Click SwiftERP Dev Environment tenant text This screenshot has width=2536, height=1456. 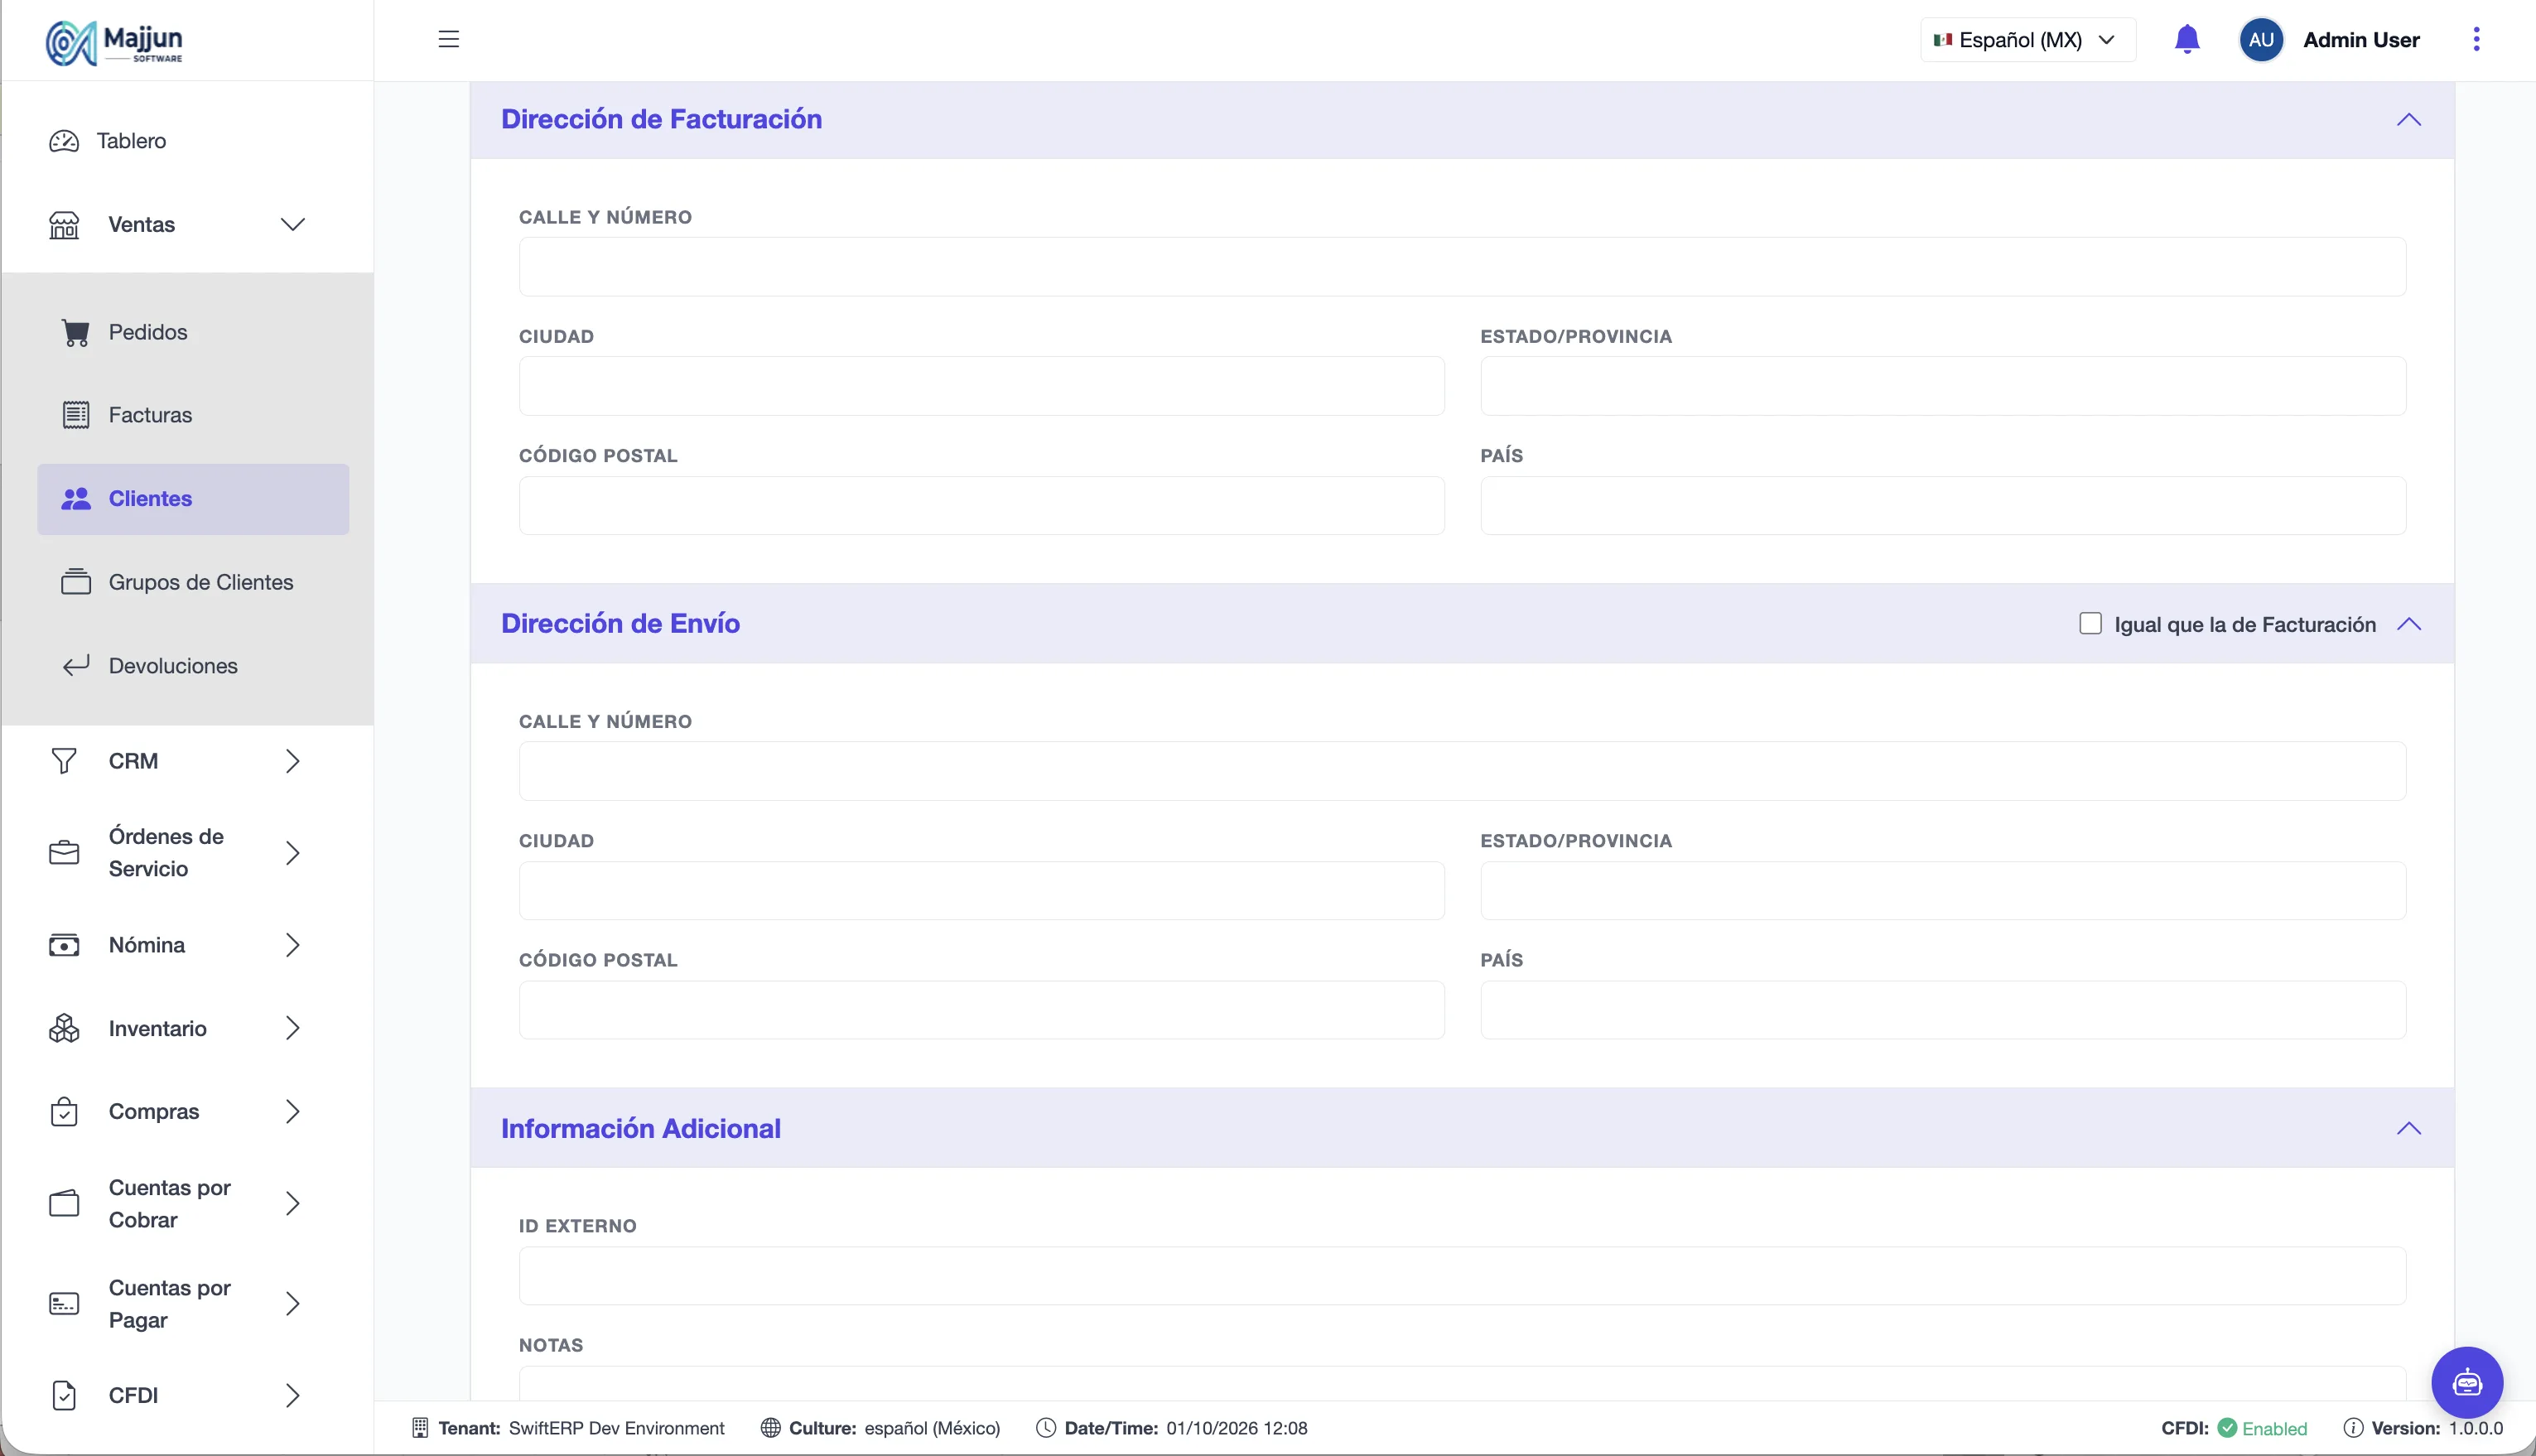tap(616, 1428)
